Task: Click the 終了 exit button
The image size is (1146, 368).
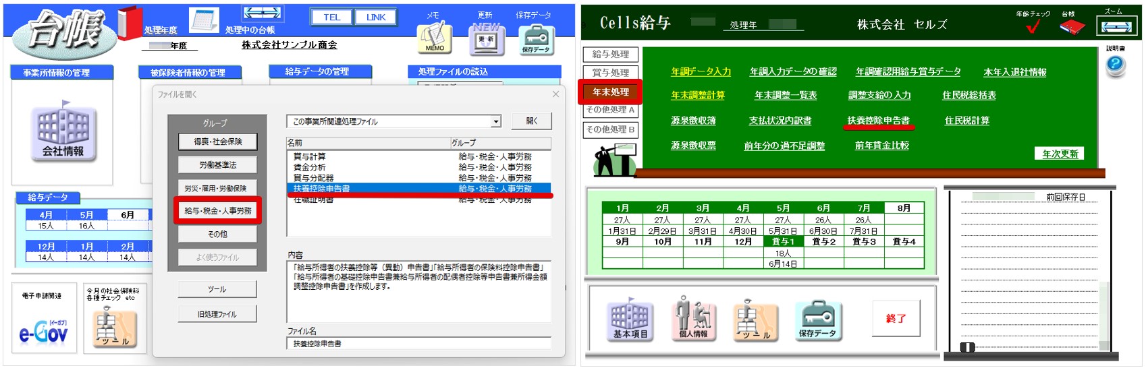Action: pyautogui.click(x=896, y=318)
